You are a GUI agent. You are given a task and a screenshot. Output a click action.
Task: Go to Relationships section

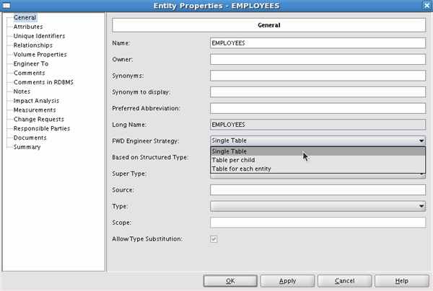(x=33, y=45)
